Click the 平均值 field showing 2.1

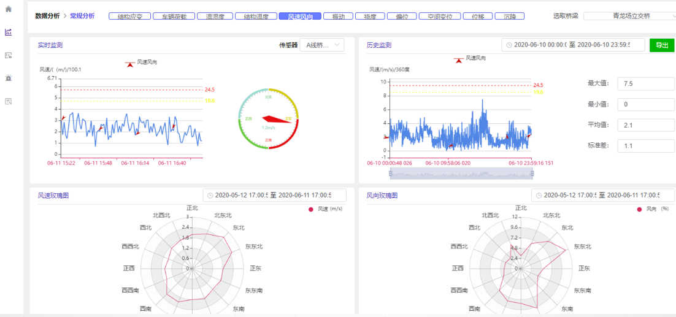pyautogui.click(x=646, y=125)
